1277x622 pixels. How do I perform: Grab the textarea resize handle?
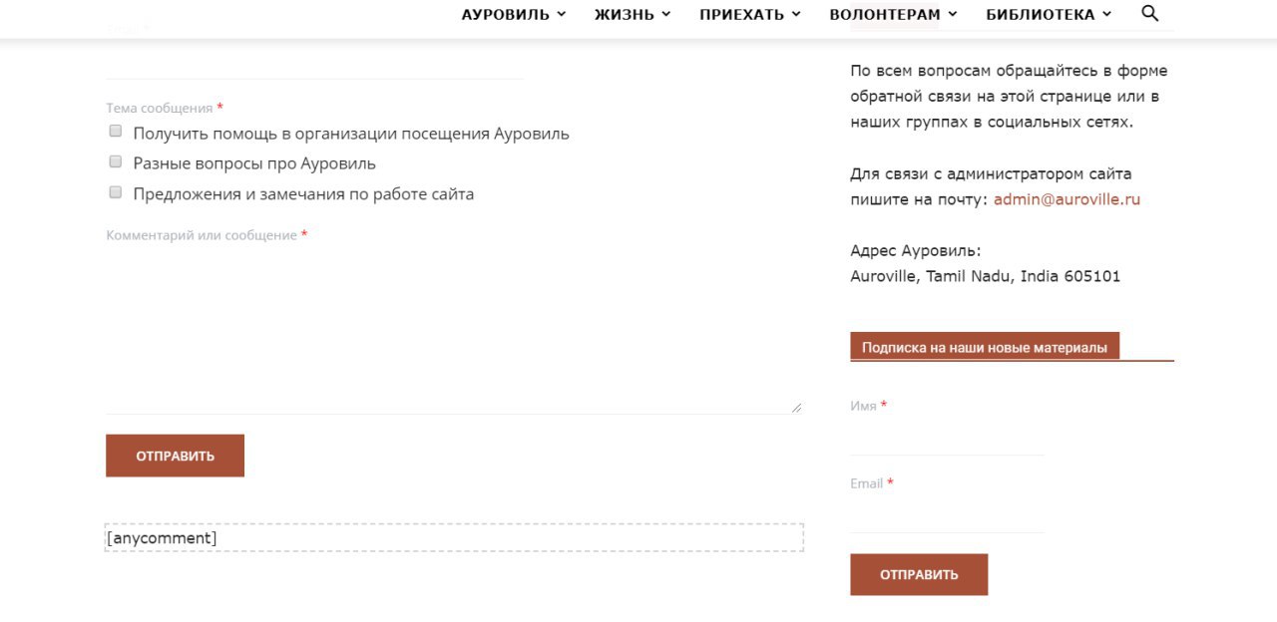tap(796, 407)
